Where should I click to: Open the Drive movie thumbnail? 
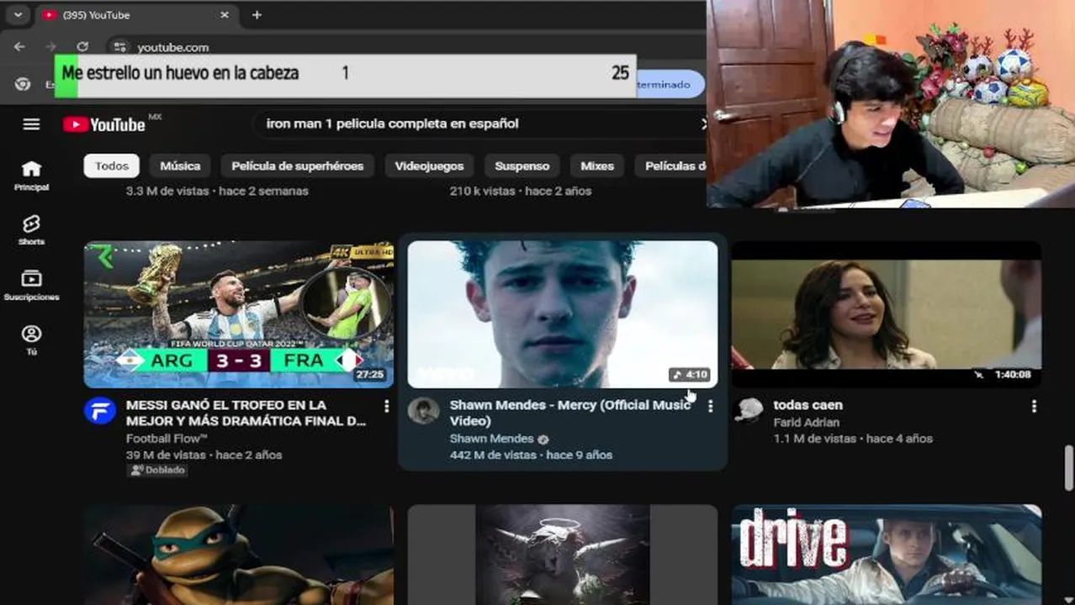887,555
